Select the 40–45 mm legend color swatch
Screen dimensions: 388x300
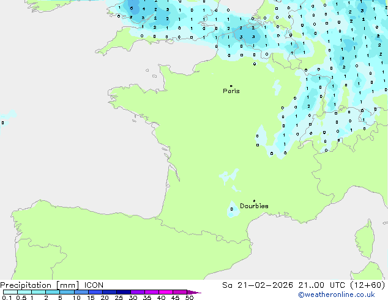pyautogui.click(x=166, y=292)
